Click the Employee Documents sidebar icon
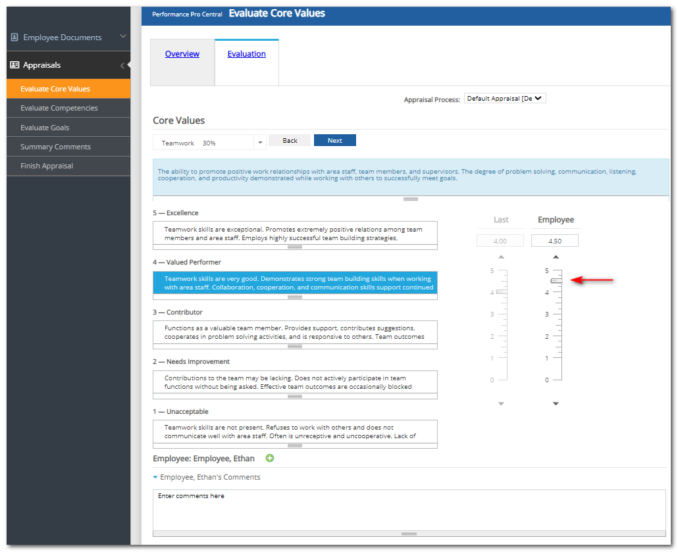The image size is (678, 552). click(x=14, y=38)
